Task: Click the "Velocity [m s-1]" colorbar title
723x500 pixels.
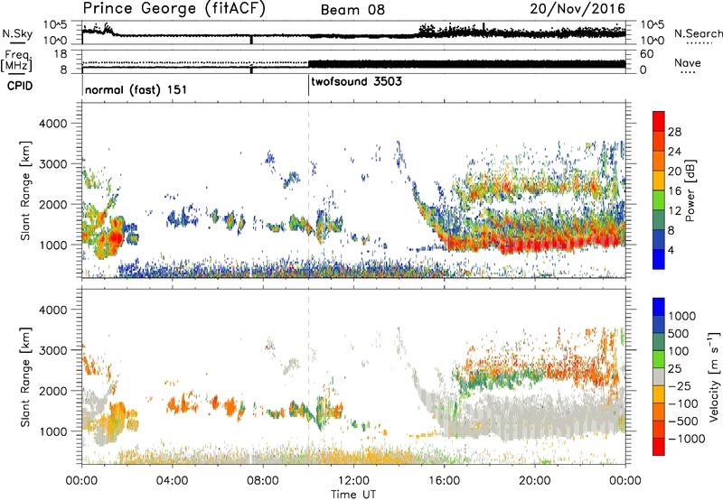Action: point(715,376)
